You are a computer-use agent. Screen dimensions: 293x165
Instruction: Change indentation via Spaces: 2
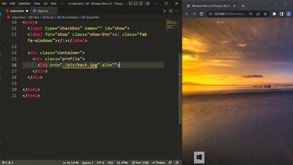87,163
